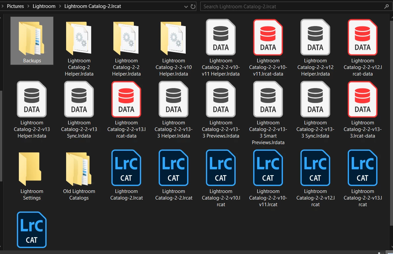Select Lightroom Catalog-2-2-v10-v11.lrcat LrC icon
The height and width of the screenshot is (254, 393).
[x=268, y=168]
